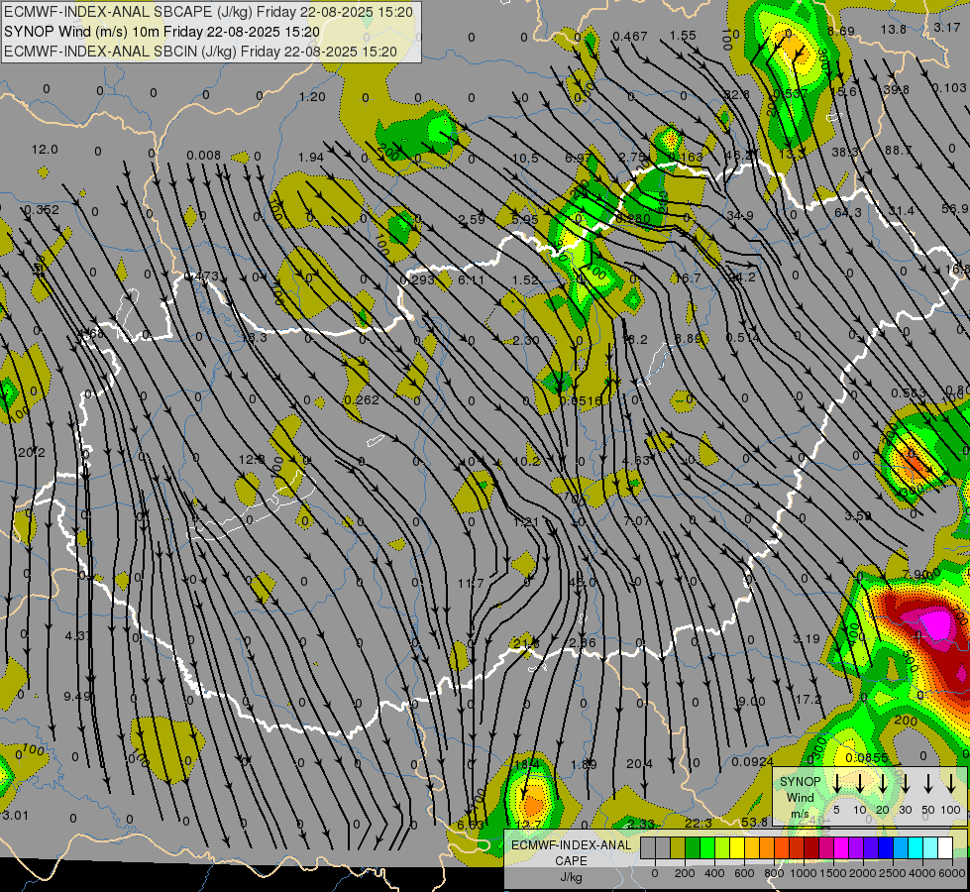Click the wind arrow above the 5 m/s label
The height and width of the screenshot is (892, 970).
836,784
